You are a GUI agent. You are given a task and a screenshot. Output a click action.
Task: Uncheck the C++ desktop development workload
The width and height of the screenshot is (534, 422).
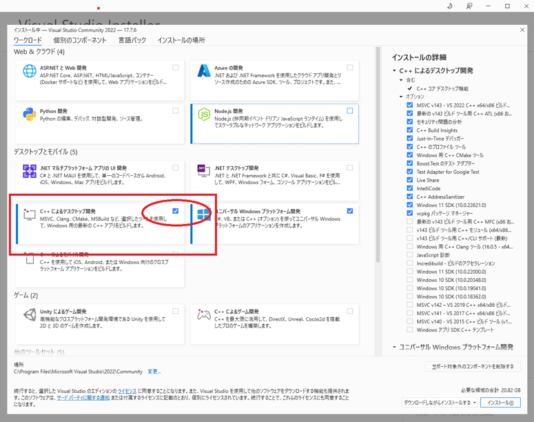click(x=176, y=211)
